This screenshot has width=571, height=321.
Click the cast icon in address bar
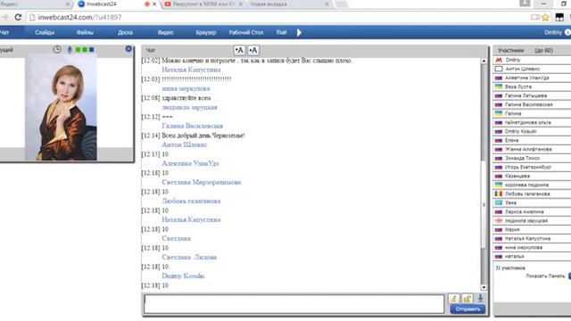(x=534, y=17)
